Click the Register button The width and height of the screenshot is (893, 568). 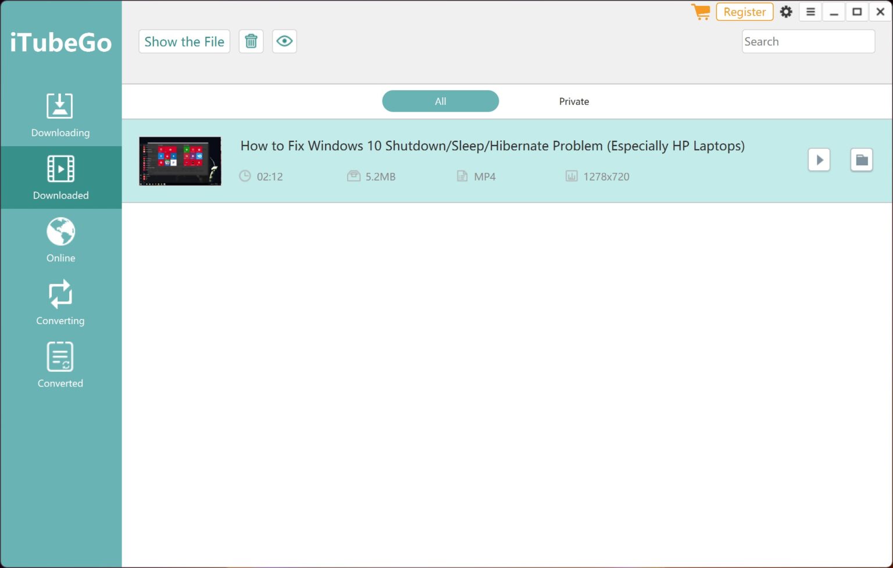pos(744,11)
